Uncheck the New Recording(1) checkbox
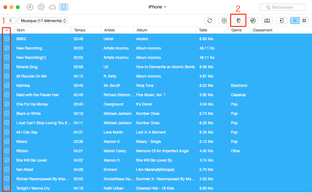The image size is (312, 193). point(7,57)
